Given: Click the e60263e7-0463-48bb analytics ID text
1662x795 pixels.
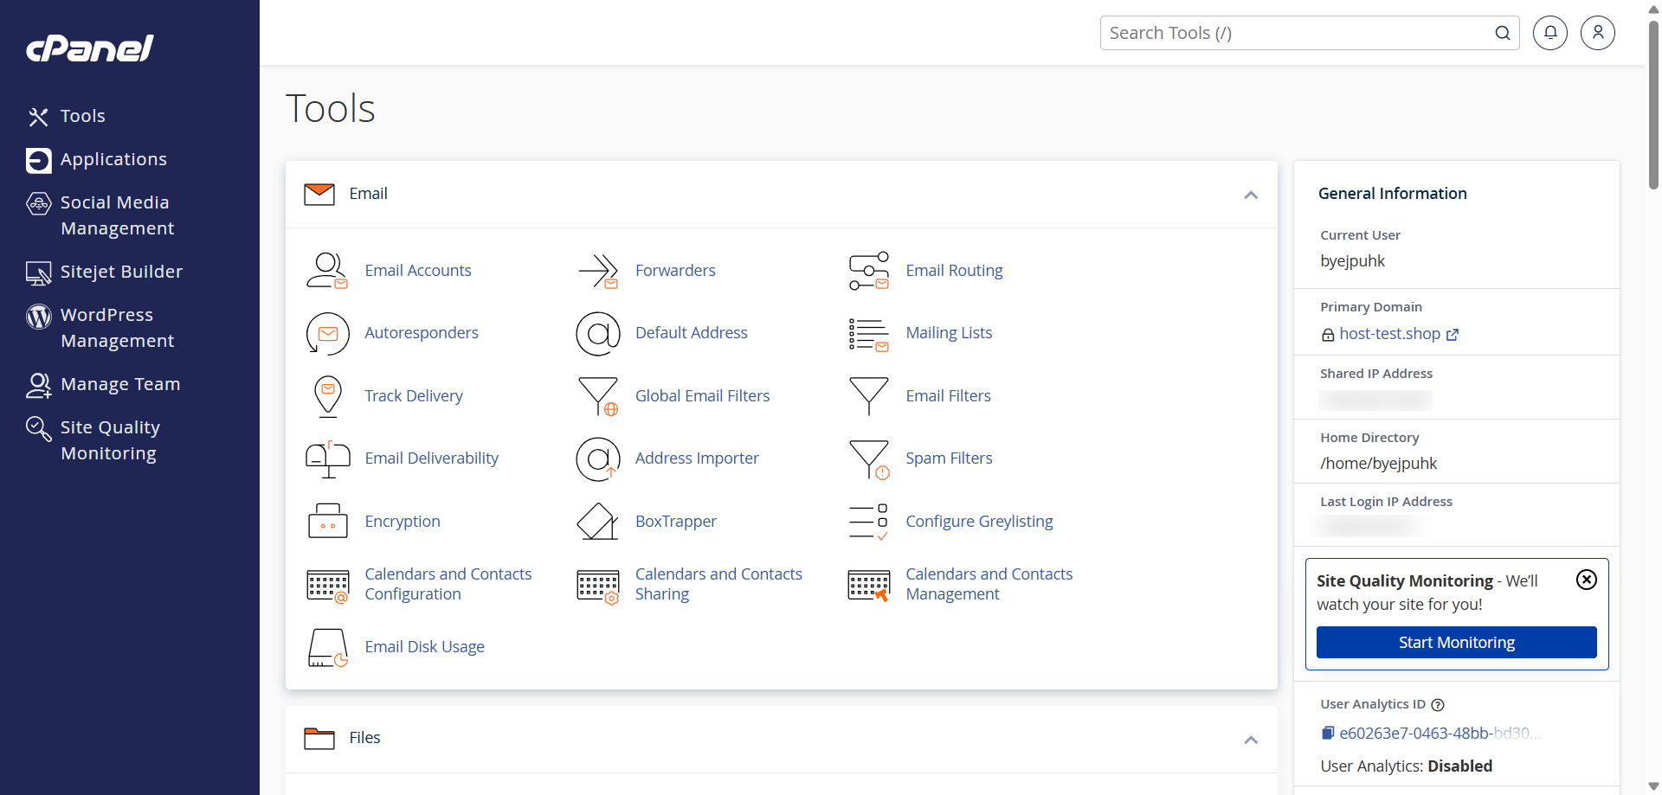Looking at the screenshot, I should 1440,734.
